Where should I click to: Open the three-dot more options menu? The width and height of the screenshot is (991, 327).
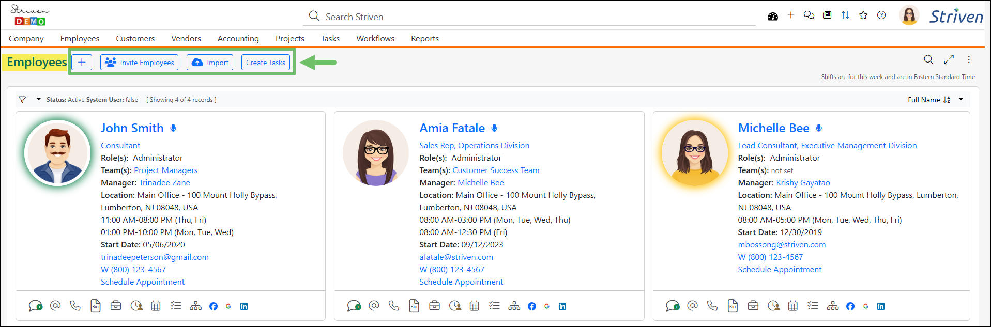coord(969,59)
